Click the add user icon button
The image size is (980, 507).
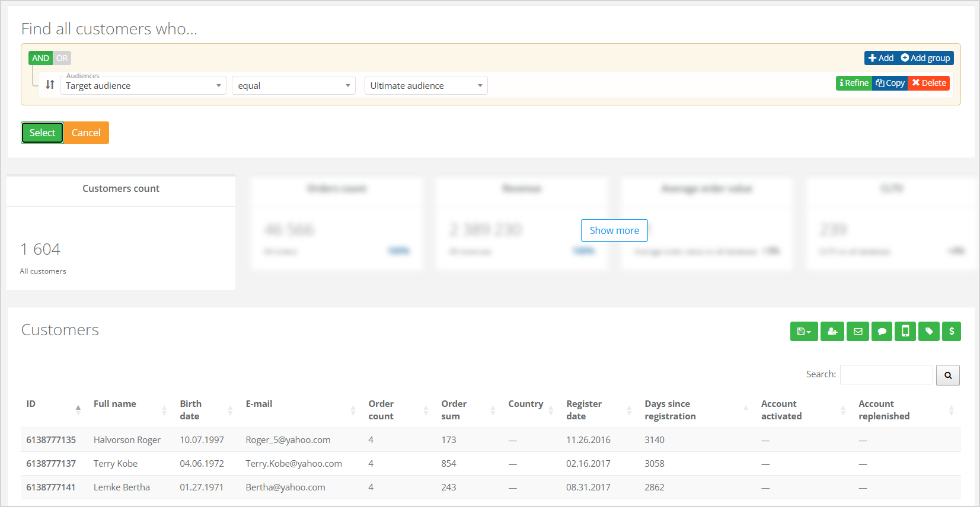[x=832, y=332]
